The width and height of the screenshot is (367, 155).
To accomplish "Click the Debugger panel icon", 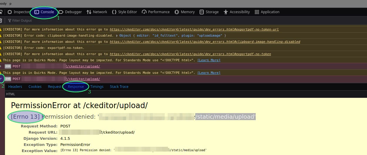I will [61, 12].
